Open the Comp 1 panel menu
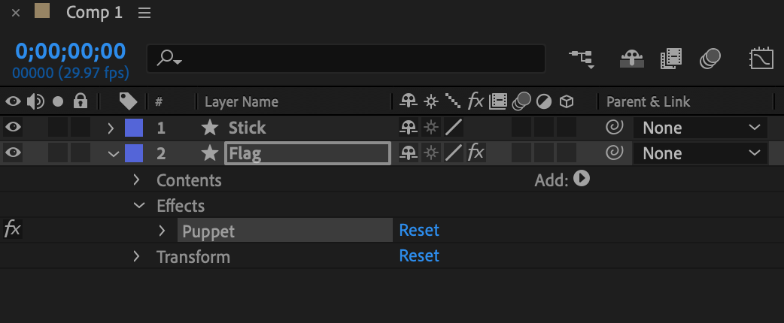784x323 pixels. (144, 13)
